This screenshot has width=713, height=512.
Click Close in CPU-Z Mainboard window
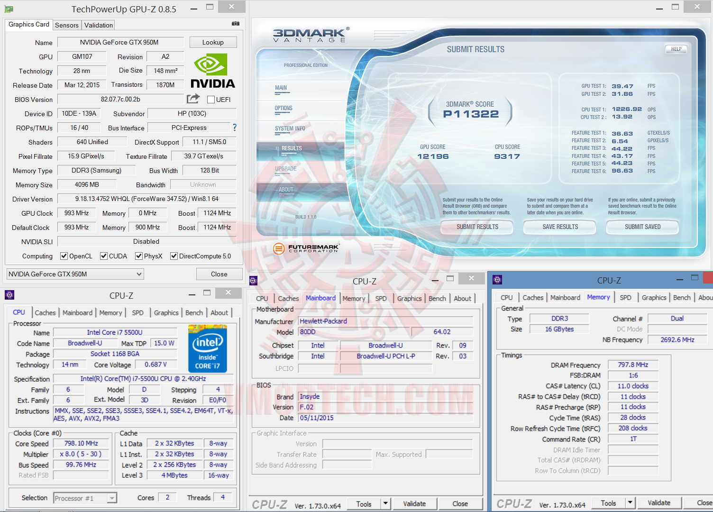(x=460, y=503)
